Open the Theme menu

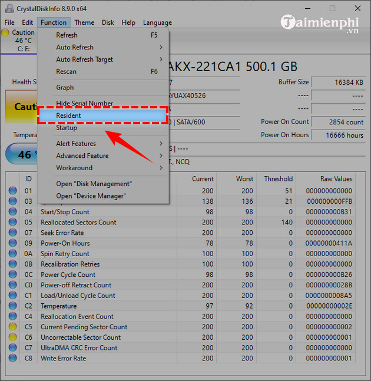pyautogui.click(x=84, y=22)
